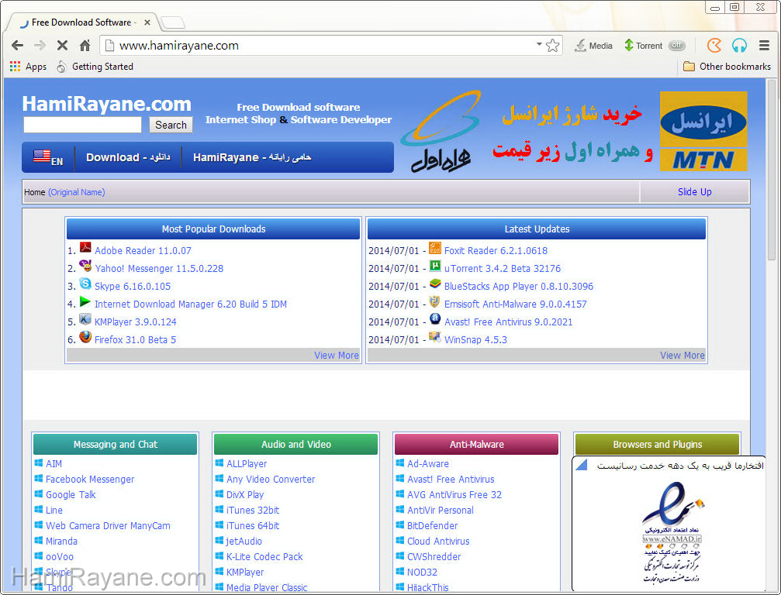Click the WinSnap 4.5.3 icon
Image resolution: width=781 pixels, height=595 pixels.
tap(435, 337)
